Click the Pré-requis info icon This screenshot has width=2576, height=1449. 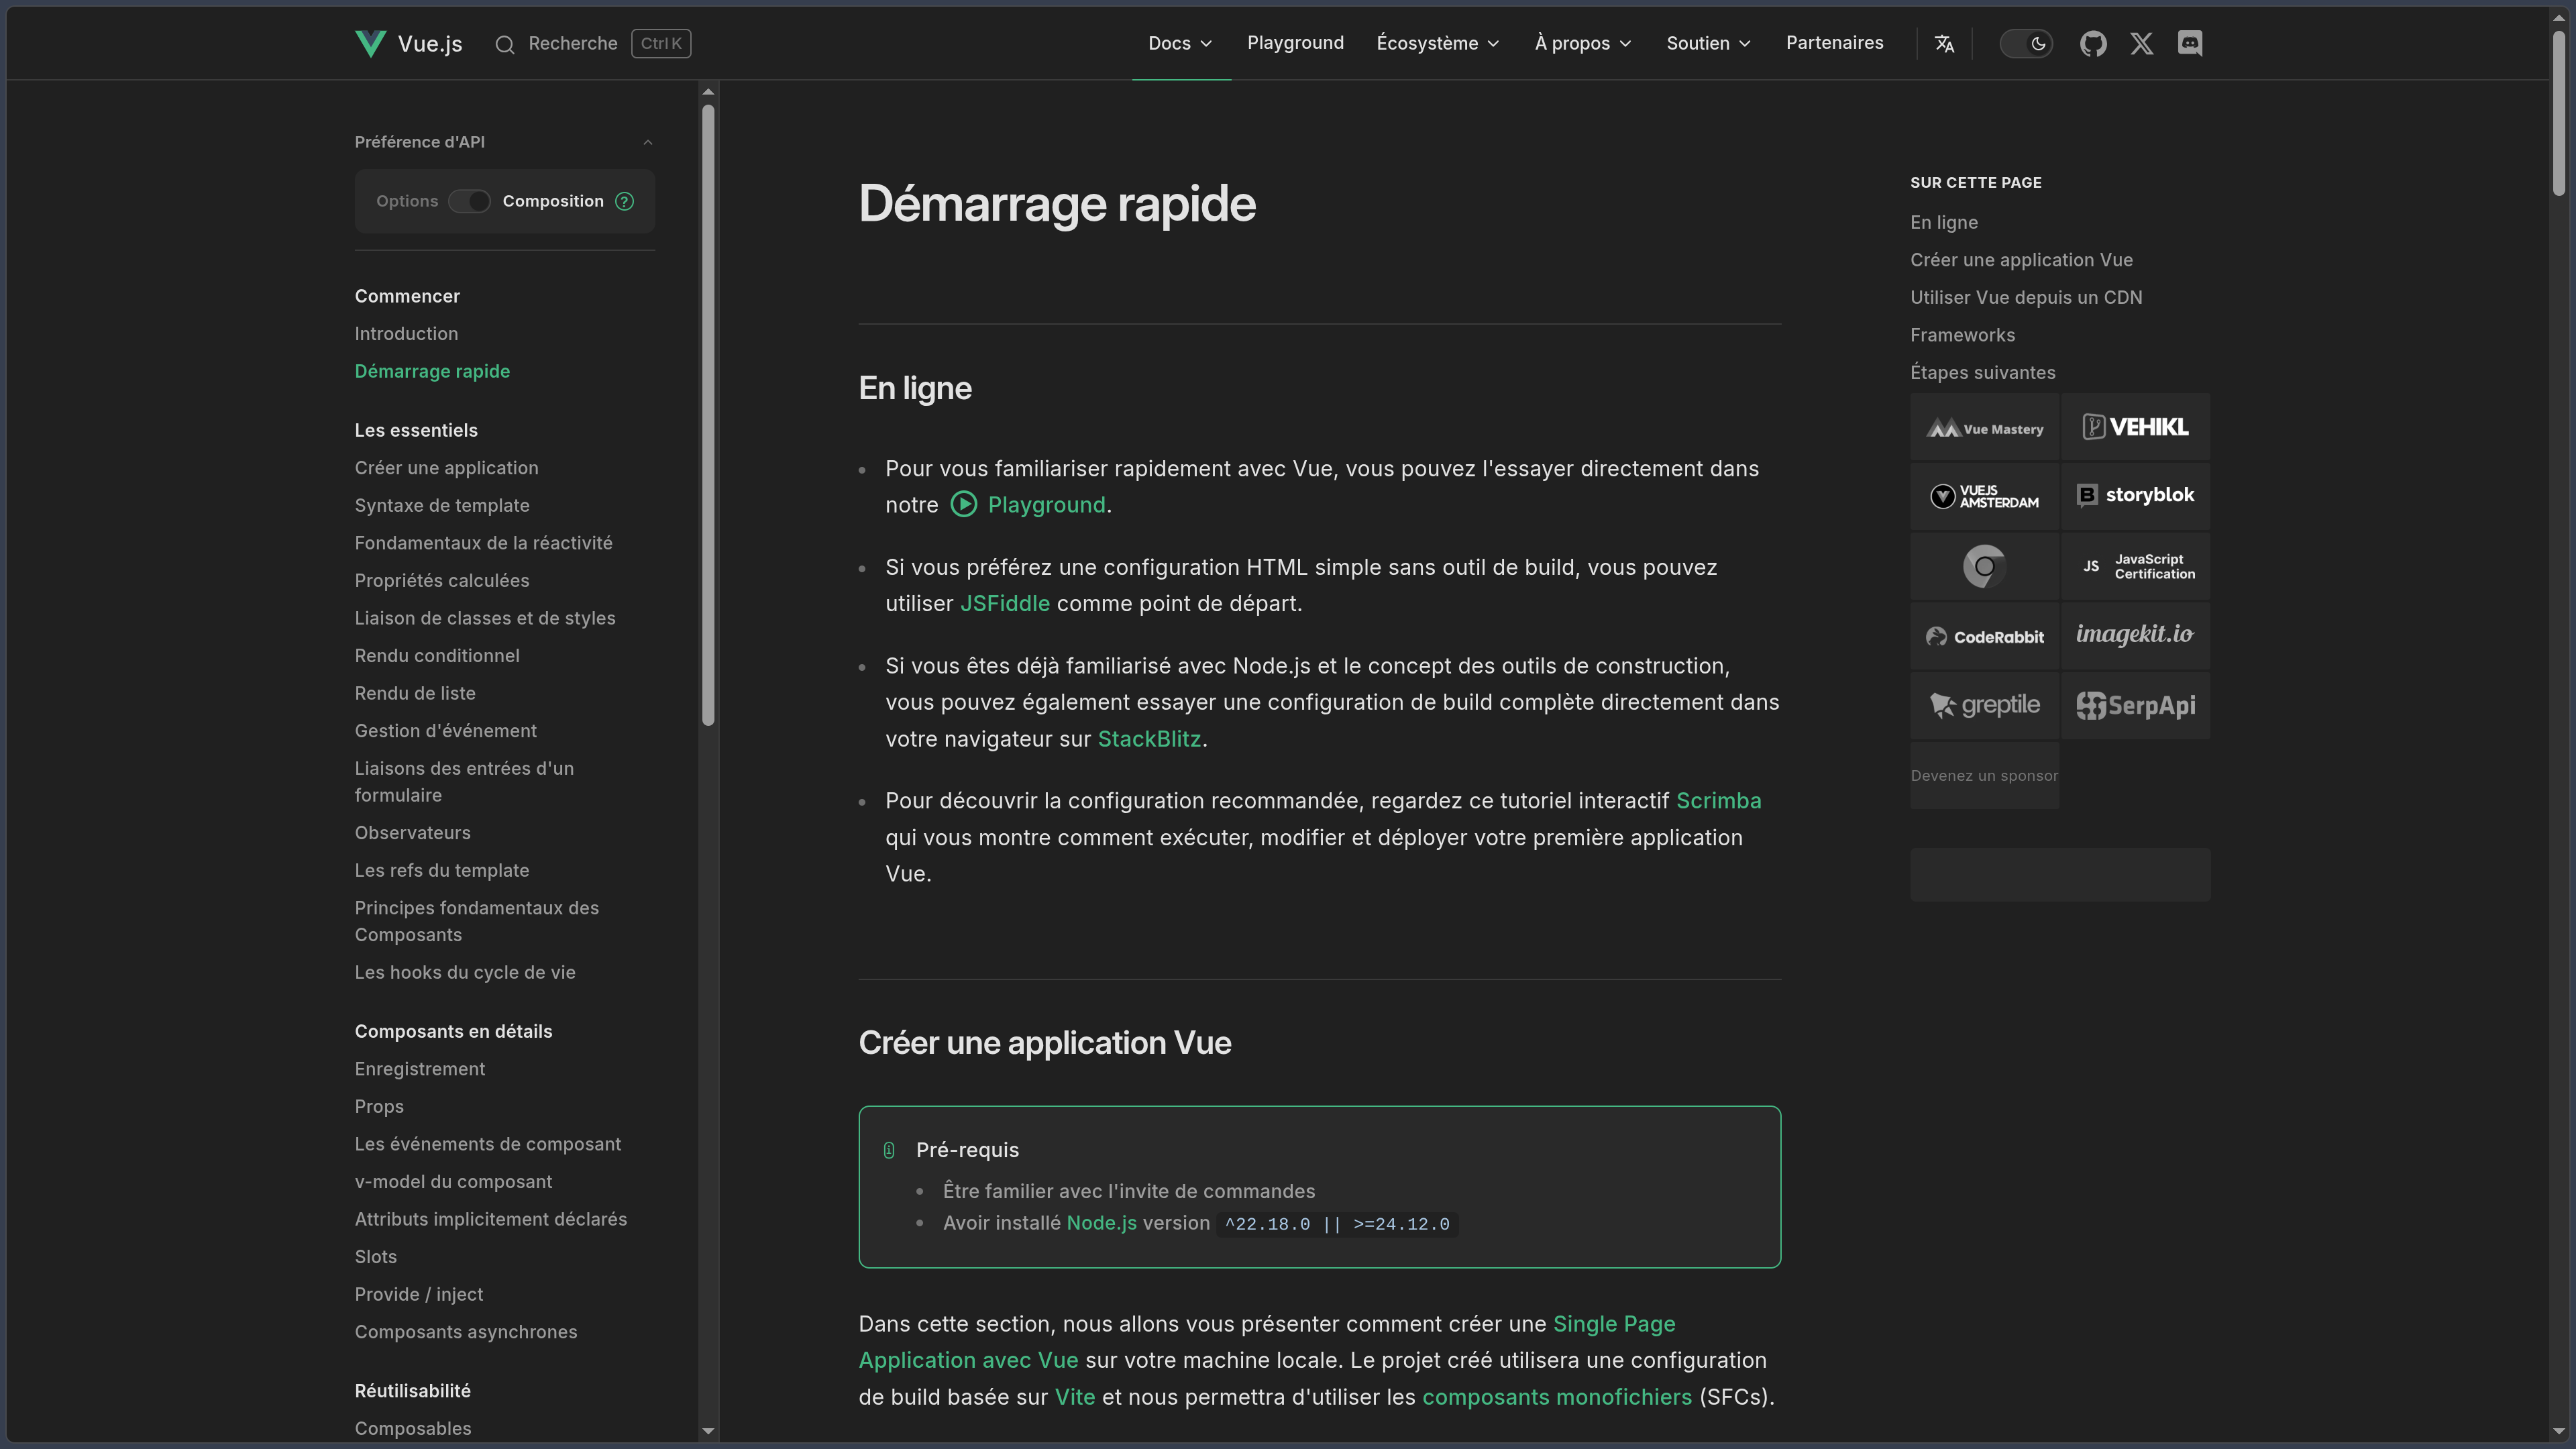click(x=889, y=1150)
